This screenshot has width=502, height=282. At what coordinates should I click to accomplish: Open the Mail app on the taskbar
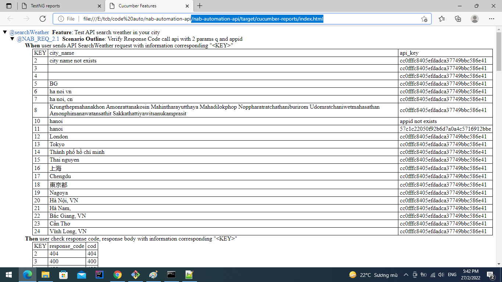(x=81, y=275)
